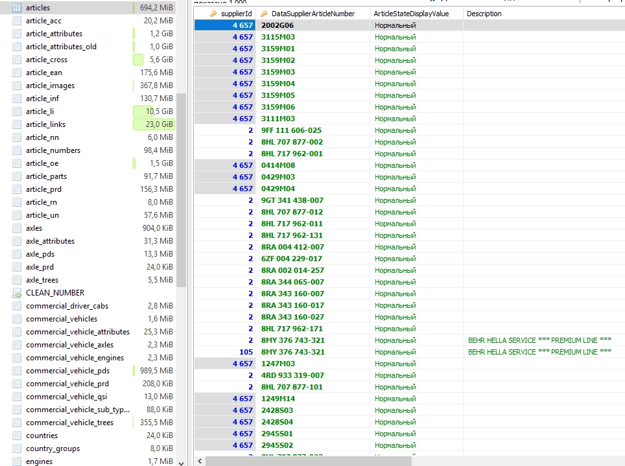Open the commercial_vehicle_prd table
The width and height of the screenshot is (625, 466).
[x=67, y=384]
